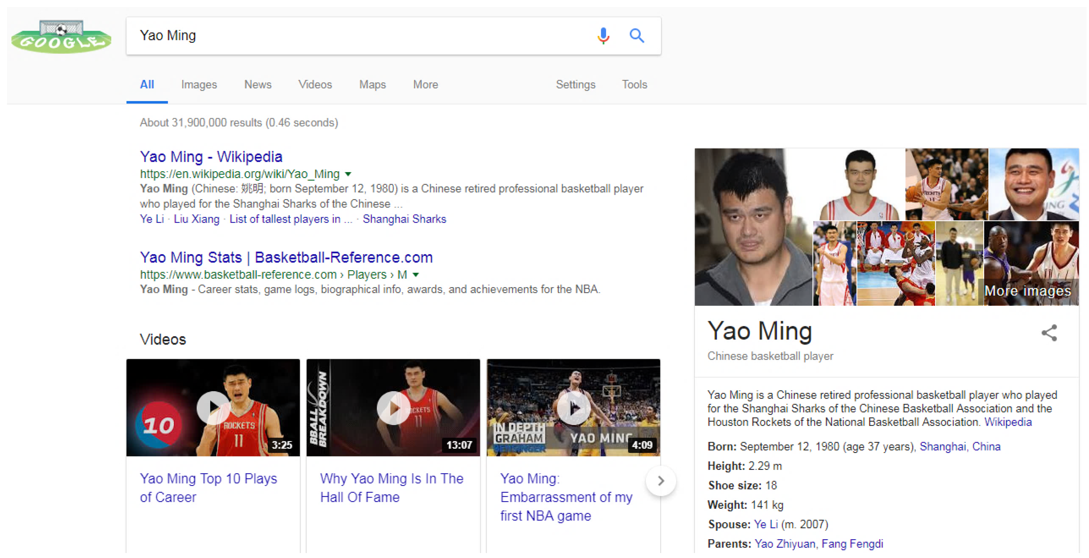
Task: Open the Shanghai Sharks sitelink
Action: 404,219
